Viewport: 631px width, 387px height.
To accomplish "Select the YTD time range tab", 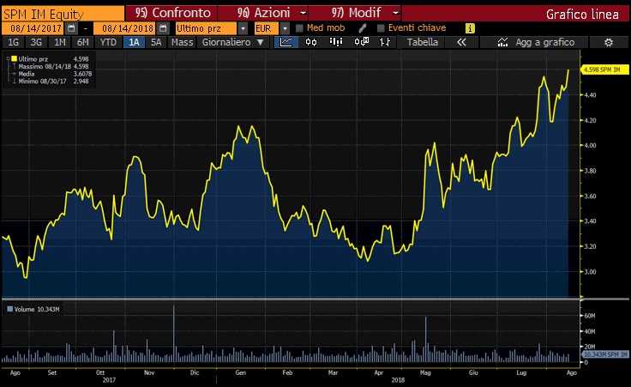I will tap(108, 42).
